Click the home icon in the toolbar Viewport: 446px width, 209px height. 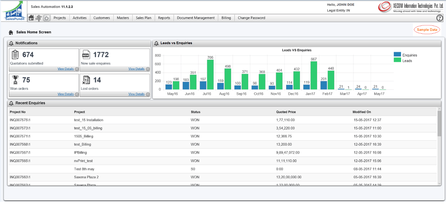coord(31,18)
